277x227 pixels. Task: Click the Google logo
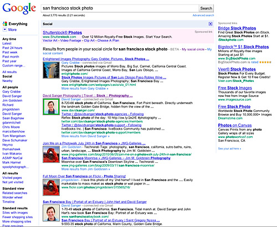[19, 8]
